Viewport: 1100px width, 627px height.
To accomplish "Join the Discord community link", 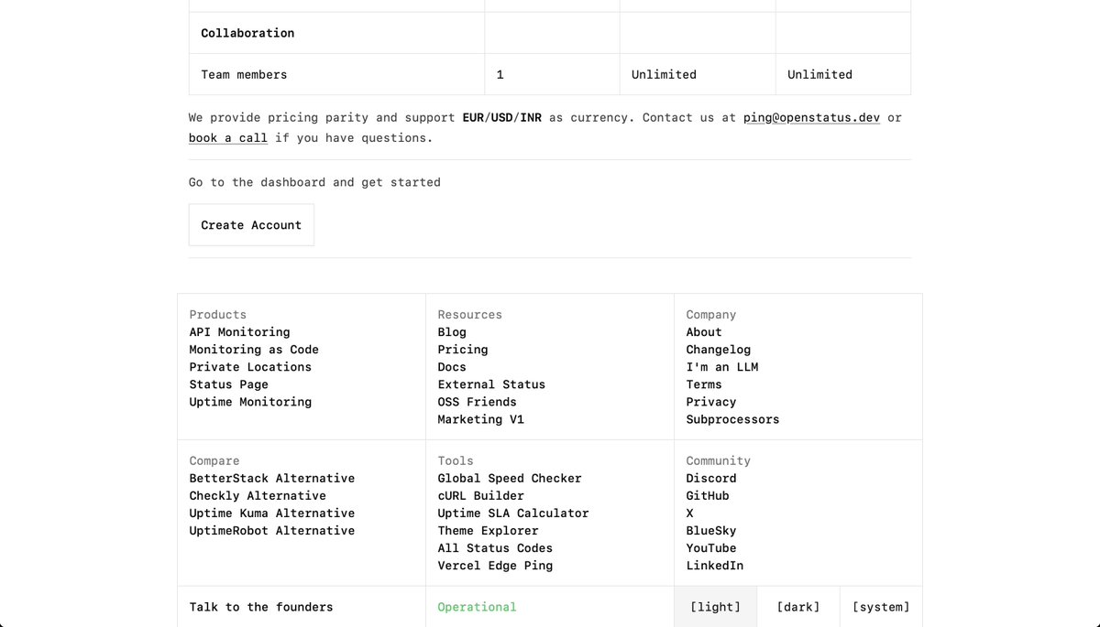I will pyautogui.click(x=711, y=479).
